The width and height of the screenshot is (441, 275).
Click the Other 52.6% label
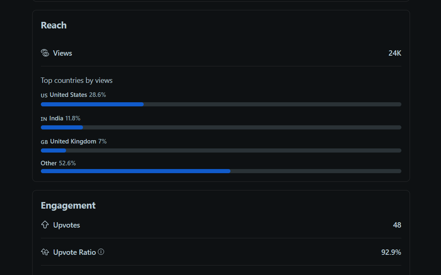coord(58,163)
